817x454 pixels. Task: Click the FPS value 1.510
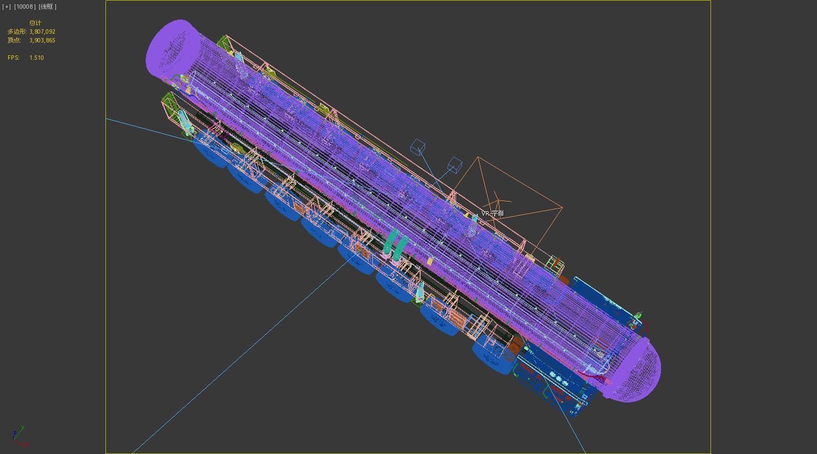[36, 58]
